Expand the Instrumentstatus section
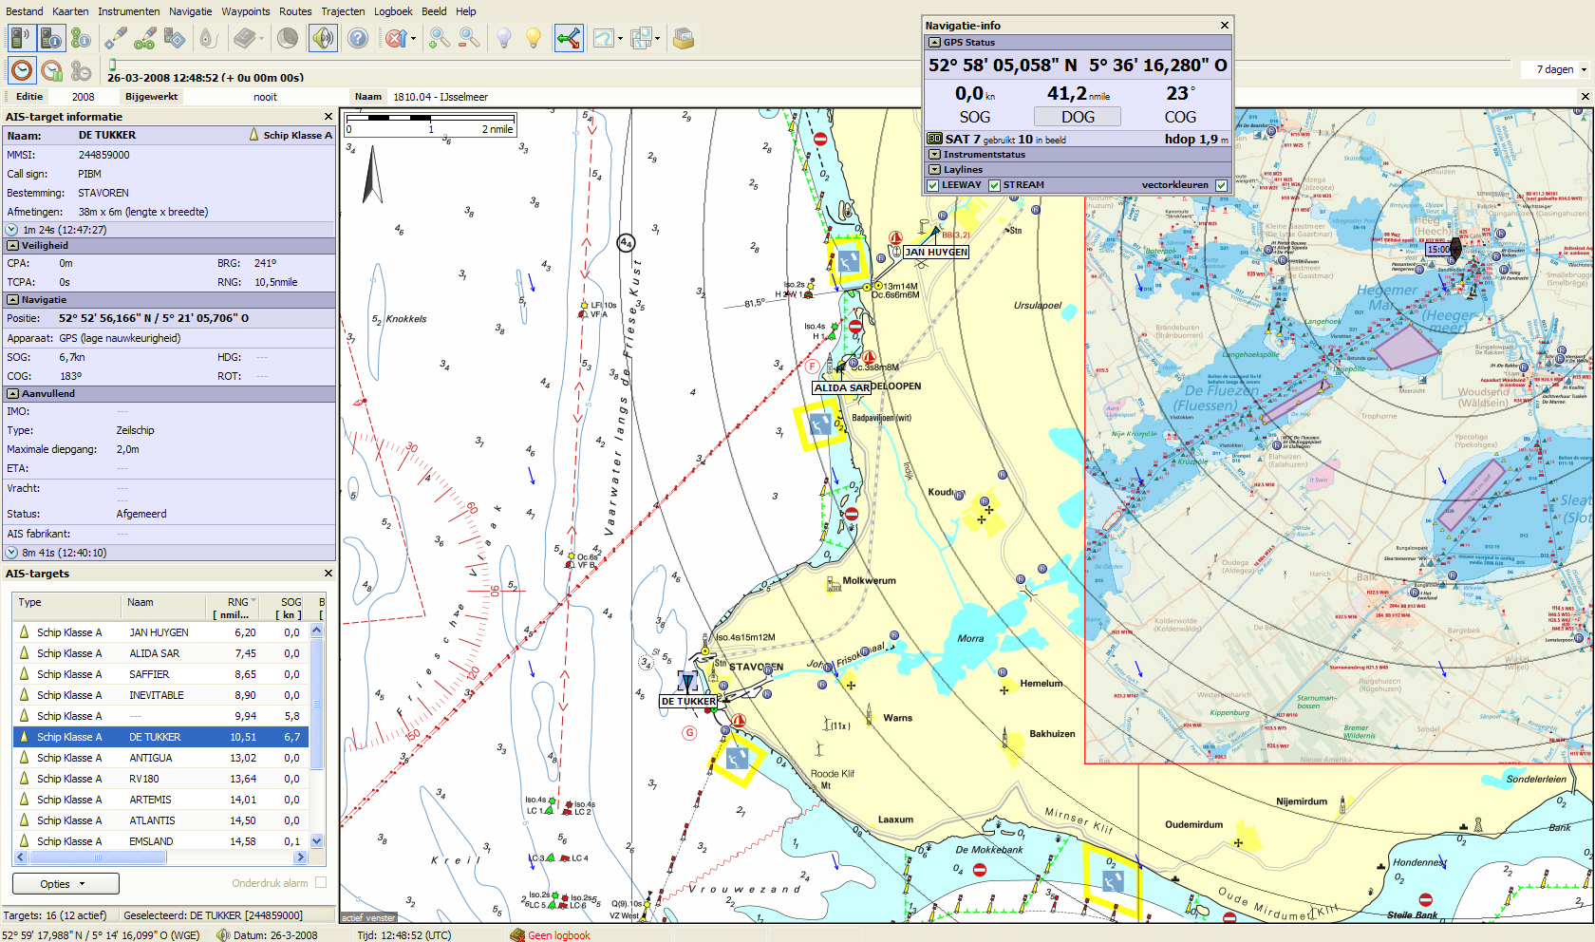The image size is (1595, 942). [934, 154]
